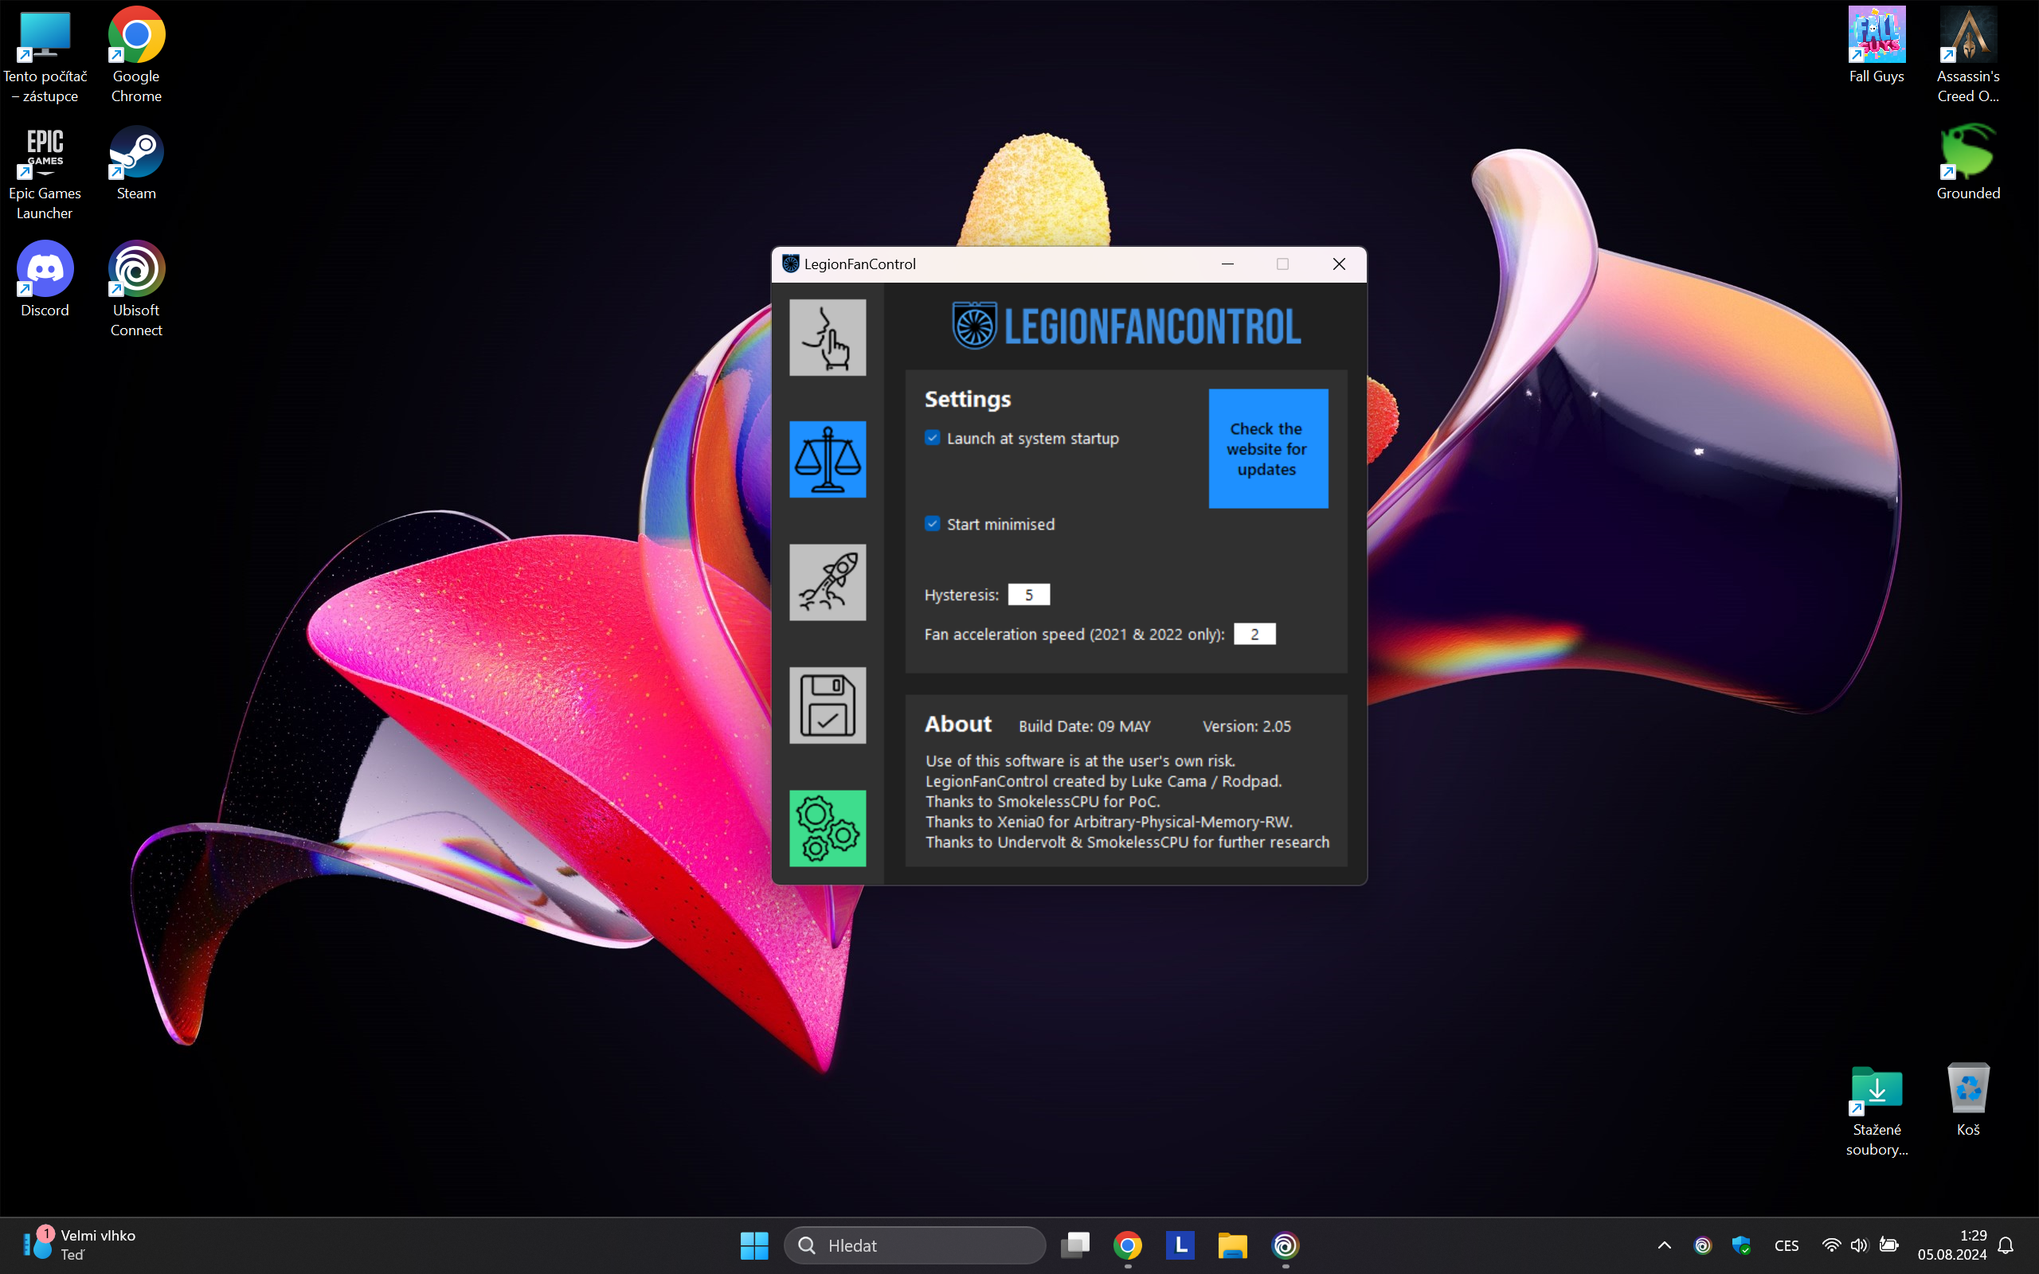Open the notifications bell icon
Screen dimensions: 2039x1274
(2006, 1245)
